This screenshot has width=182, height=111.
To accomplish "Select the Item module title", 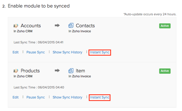I will pos(80,71).
